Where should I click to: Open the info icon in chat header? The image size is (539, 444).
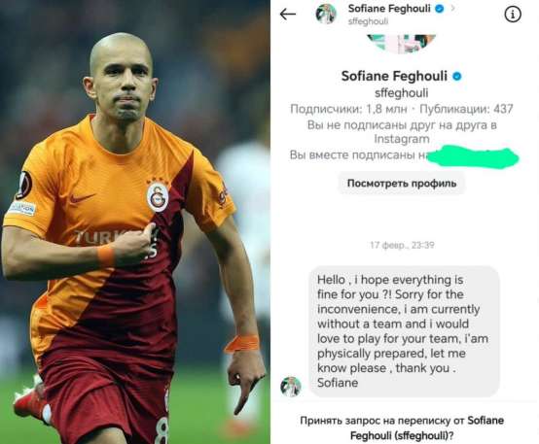513,15
